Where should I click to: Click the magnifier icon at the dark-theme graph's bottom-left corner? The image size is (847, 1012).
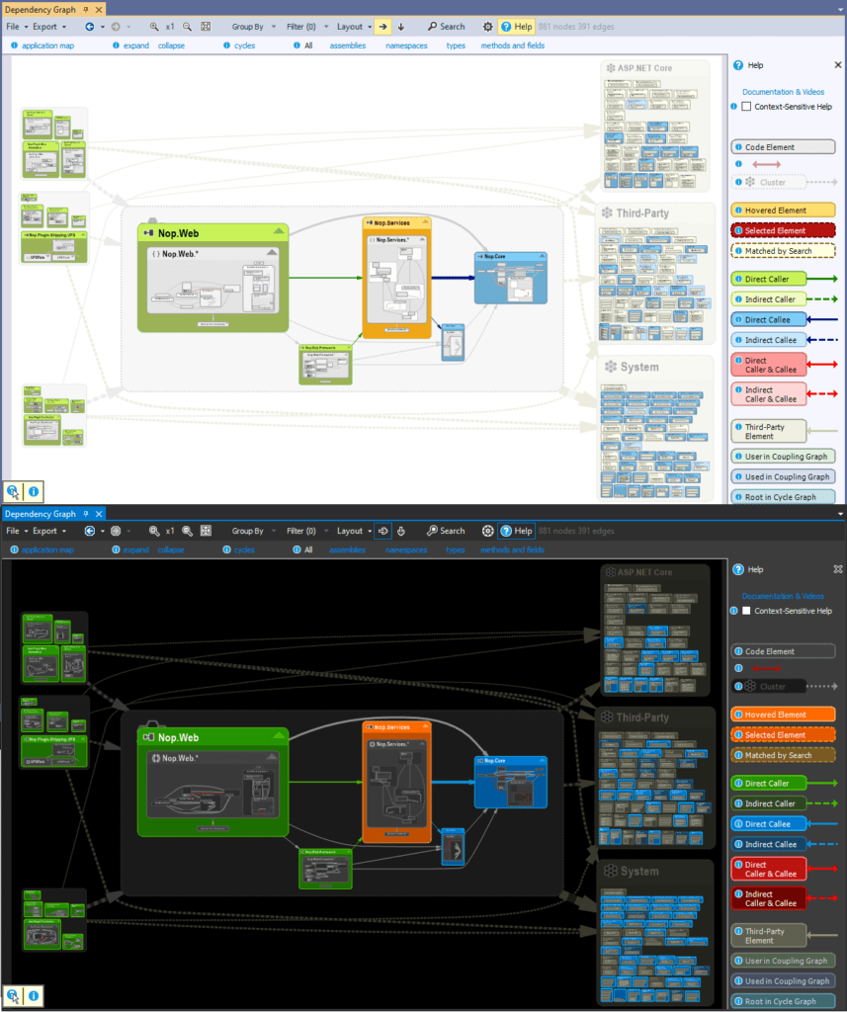coord(12,996)
